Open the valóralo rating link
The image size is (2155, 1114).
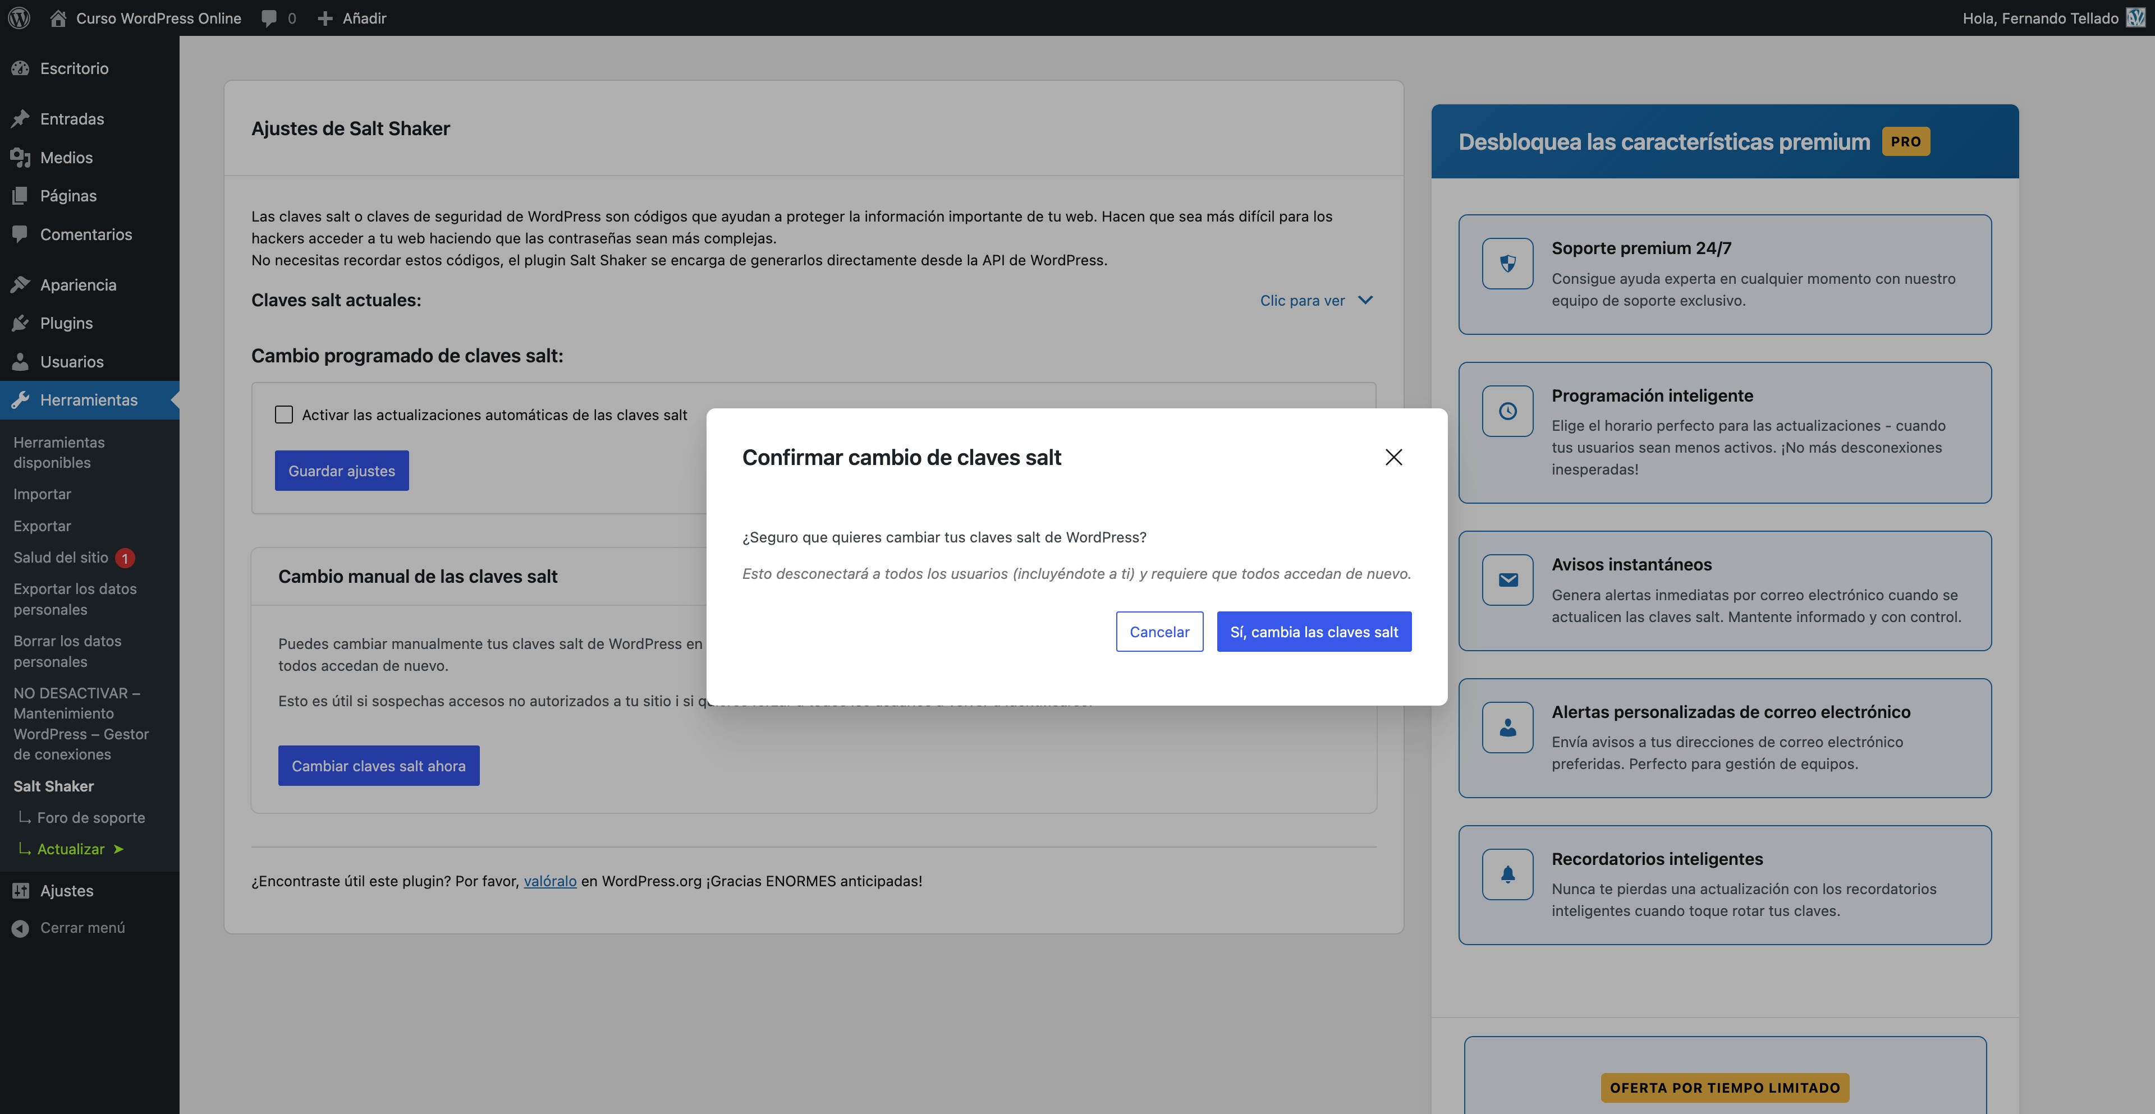549,881
